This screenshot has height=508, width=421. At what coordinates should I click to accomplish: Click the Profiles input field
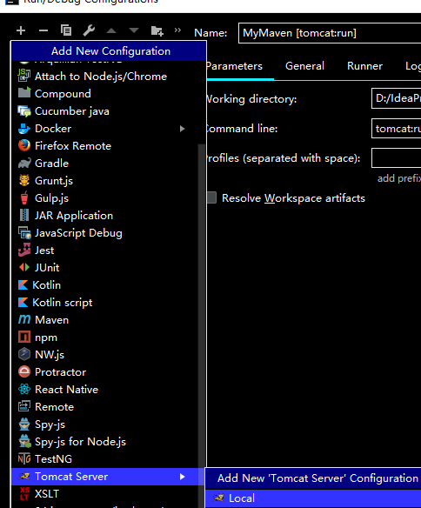(x=397, y=157)
